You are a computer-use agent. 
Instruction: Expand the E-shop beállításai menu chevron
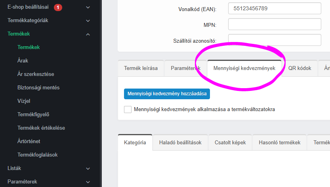(x=88, y=8)
